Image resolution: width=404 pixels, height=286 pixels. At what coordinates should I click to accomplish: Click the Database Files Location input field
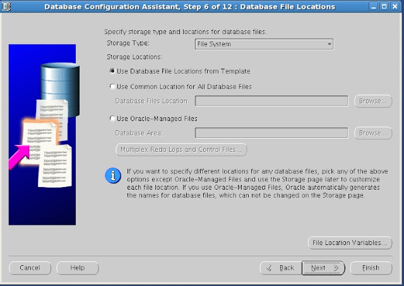[x=271, y=101]
